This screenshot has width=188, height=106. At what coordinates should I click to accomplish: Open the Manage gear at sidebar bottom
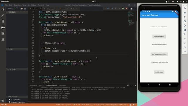(3, 100)
